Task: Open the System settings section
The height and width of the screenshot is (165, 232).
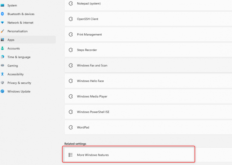Action: coord(12,5)
